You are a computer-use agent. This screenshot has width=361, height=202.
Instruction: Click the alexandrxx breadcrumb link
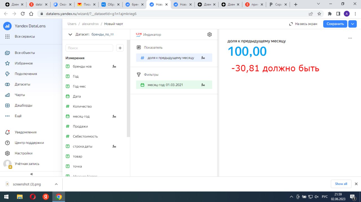(90, 24)
